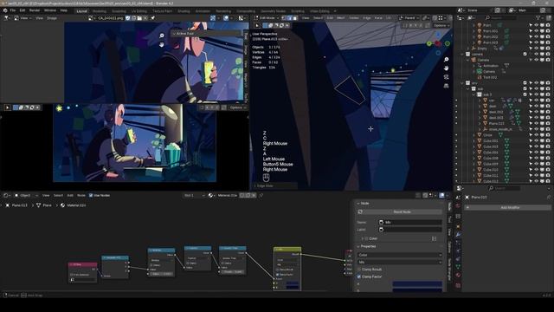Uncheck the Clamp Factor checkbox

coord(359,276)
